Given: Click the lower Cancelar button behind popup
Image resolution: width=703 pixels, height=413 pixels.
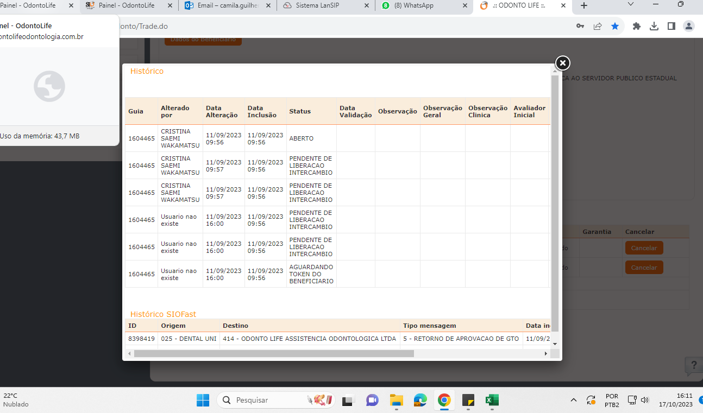Looking at the screenshot, I should (x=644, y=268).
